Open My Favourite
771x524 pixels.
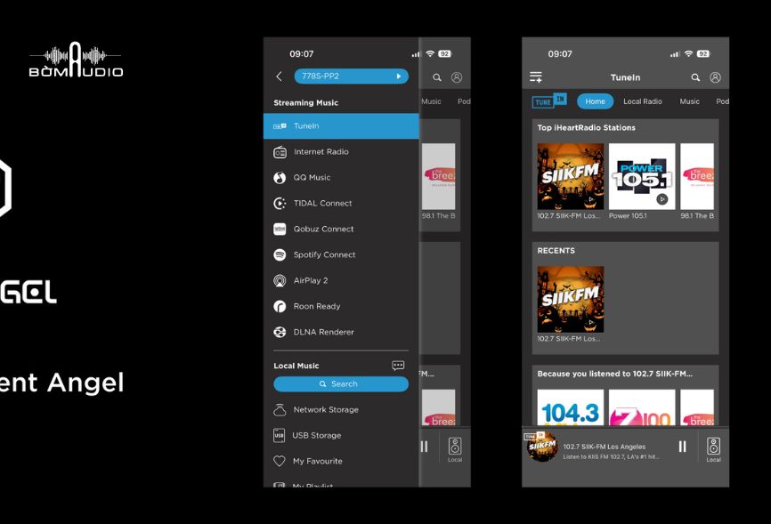tap(341, 461)
